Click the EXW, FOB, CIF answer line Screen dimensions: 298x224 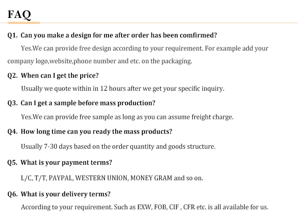[x=145, y=207]
